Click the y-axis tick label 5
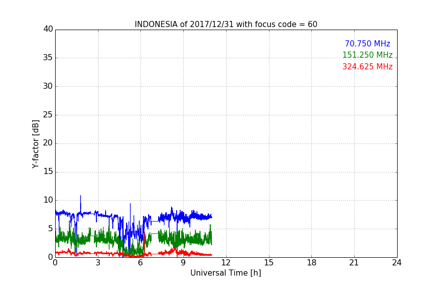 (51, 229)
